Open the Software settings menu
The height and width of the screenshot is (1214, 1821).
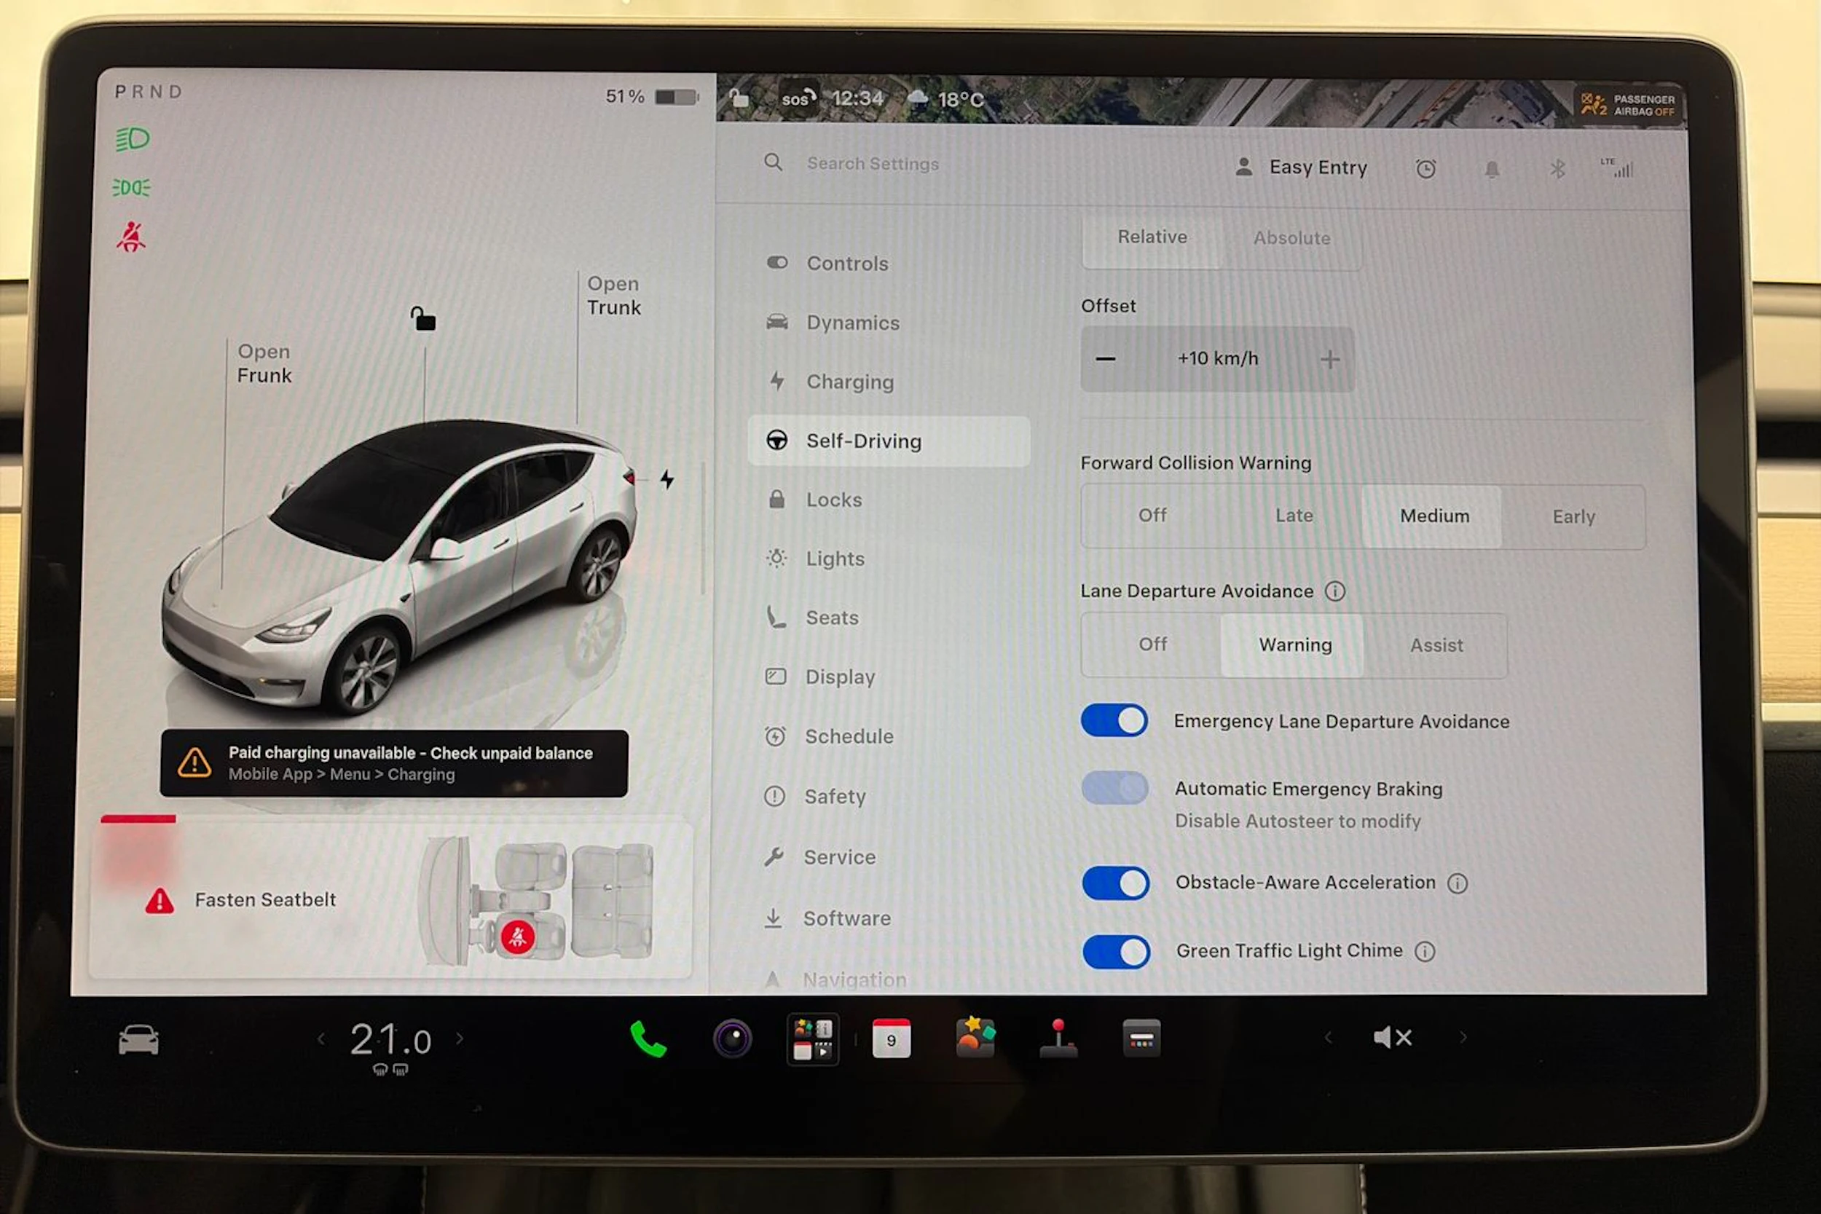point(889,918)
